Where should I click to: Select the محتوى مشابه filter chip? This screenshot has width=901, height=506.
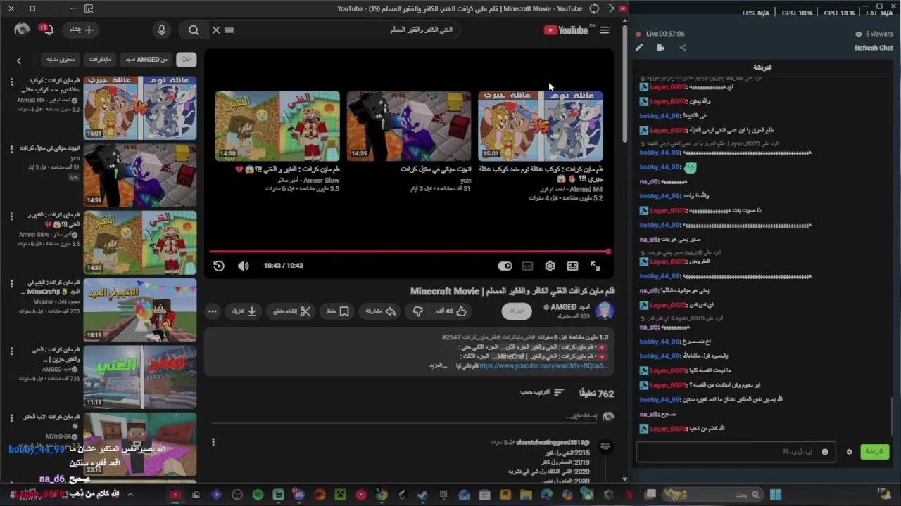[x=61, y=59]
